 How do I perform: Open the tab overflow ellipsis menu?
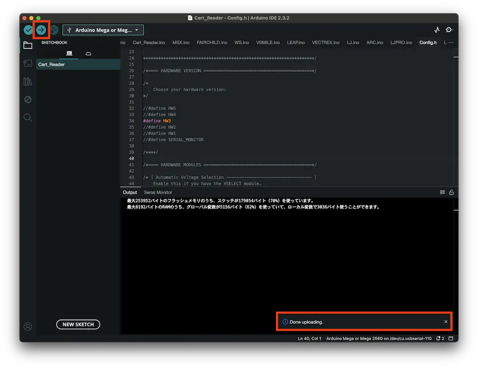(x=451, y=43)
